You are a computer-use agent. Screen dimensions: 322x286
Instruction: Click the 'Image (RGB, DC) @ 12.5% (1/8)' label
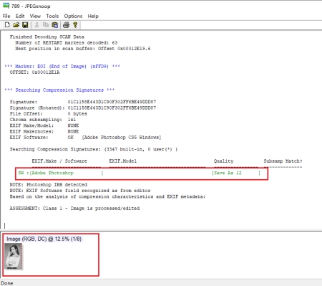[x=44, y=239]
